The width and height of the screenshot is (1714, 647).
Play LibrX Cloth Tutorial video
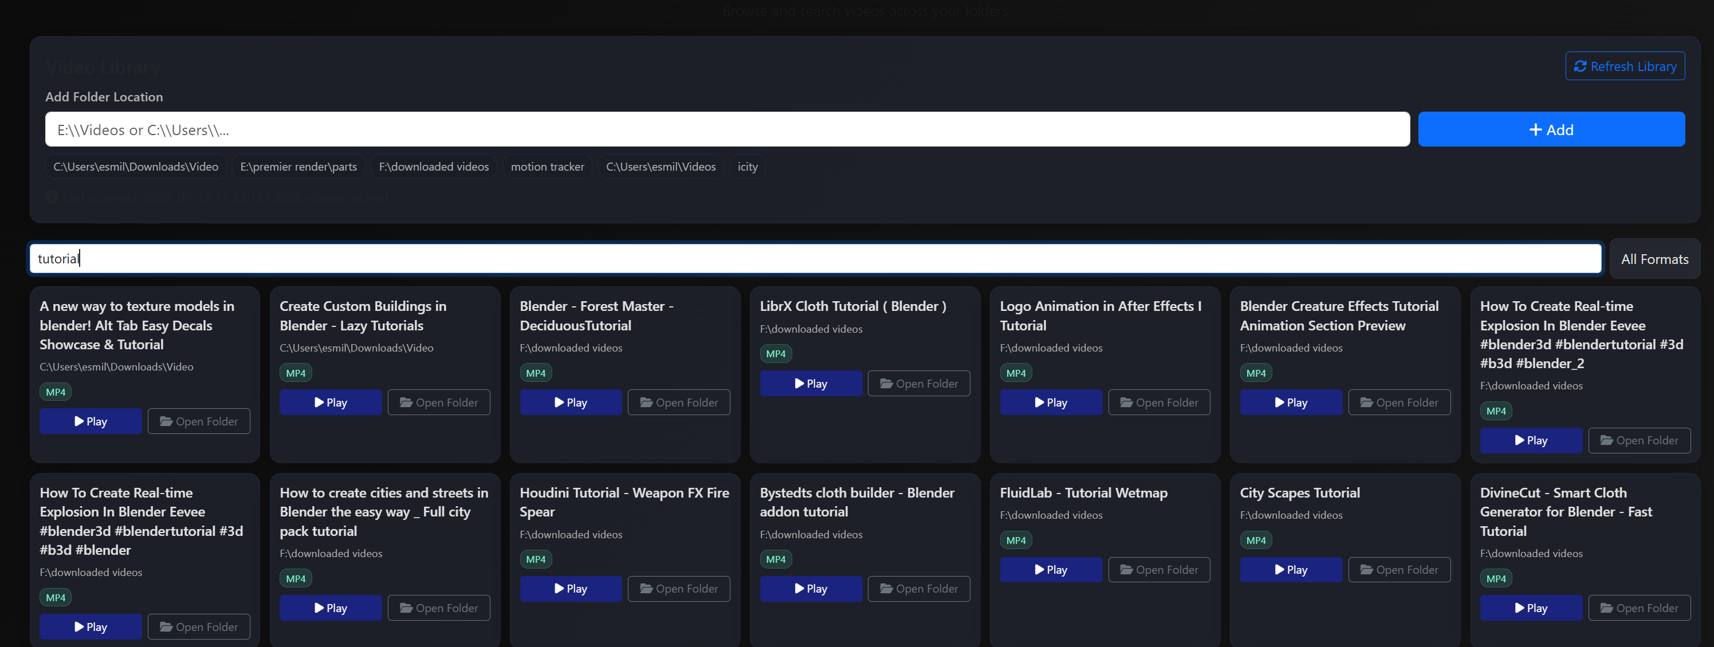(811, 383)
